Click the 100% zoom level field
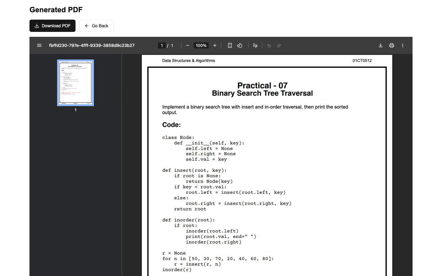Viewport: 442px width, 276px height. (201, 45)
